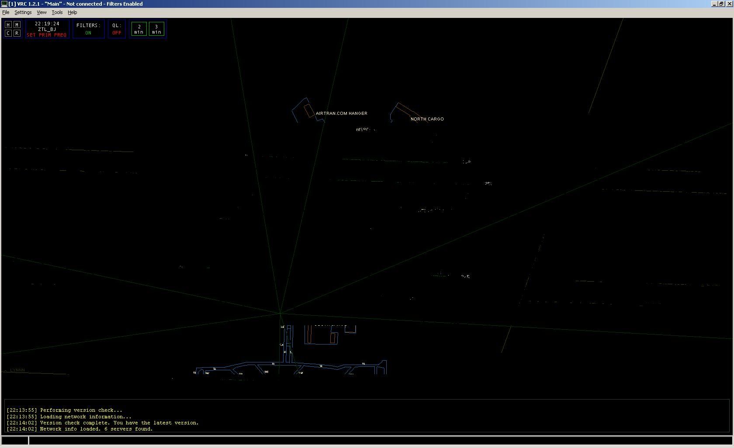The height and width of the screenshot is (448, 734).
Task: Minimize the VRC window
Action: [714, 3]
